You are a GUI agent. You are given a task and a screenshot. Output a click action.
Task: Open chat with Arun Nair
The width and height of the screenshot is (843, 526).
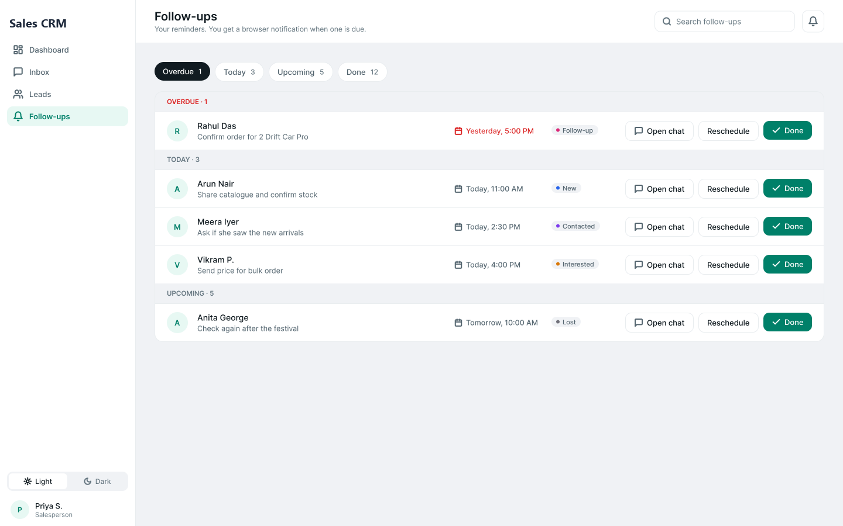pos(659,189)
